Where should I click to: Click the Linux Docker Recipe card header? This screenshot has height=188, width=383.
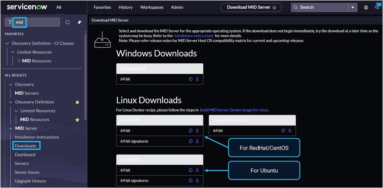point(252,120)
